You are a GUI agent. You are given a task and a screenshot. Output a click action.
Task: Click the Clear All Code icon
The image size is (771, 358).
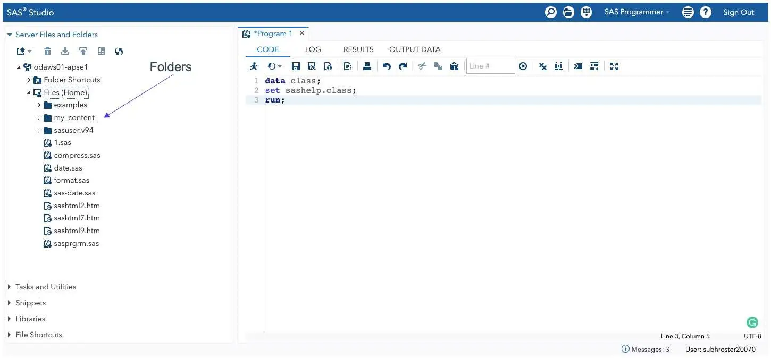coord(543,66)
